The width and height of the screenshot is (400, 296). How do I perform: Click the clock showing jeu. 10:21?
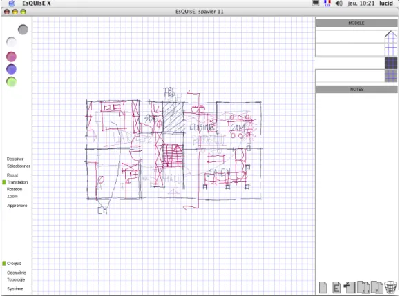click(x=361, y=3)
